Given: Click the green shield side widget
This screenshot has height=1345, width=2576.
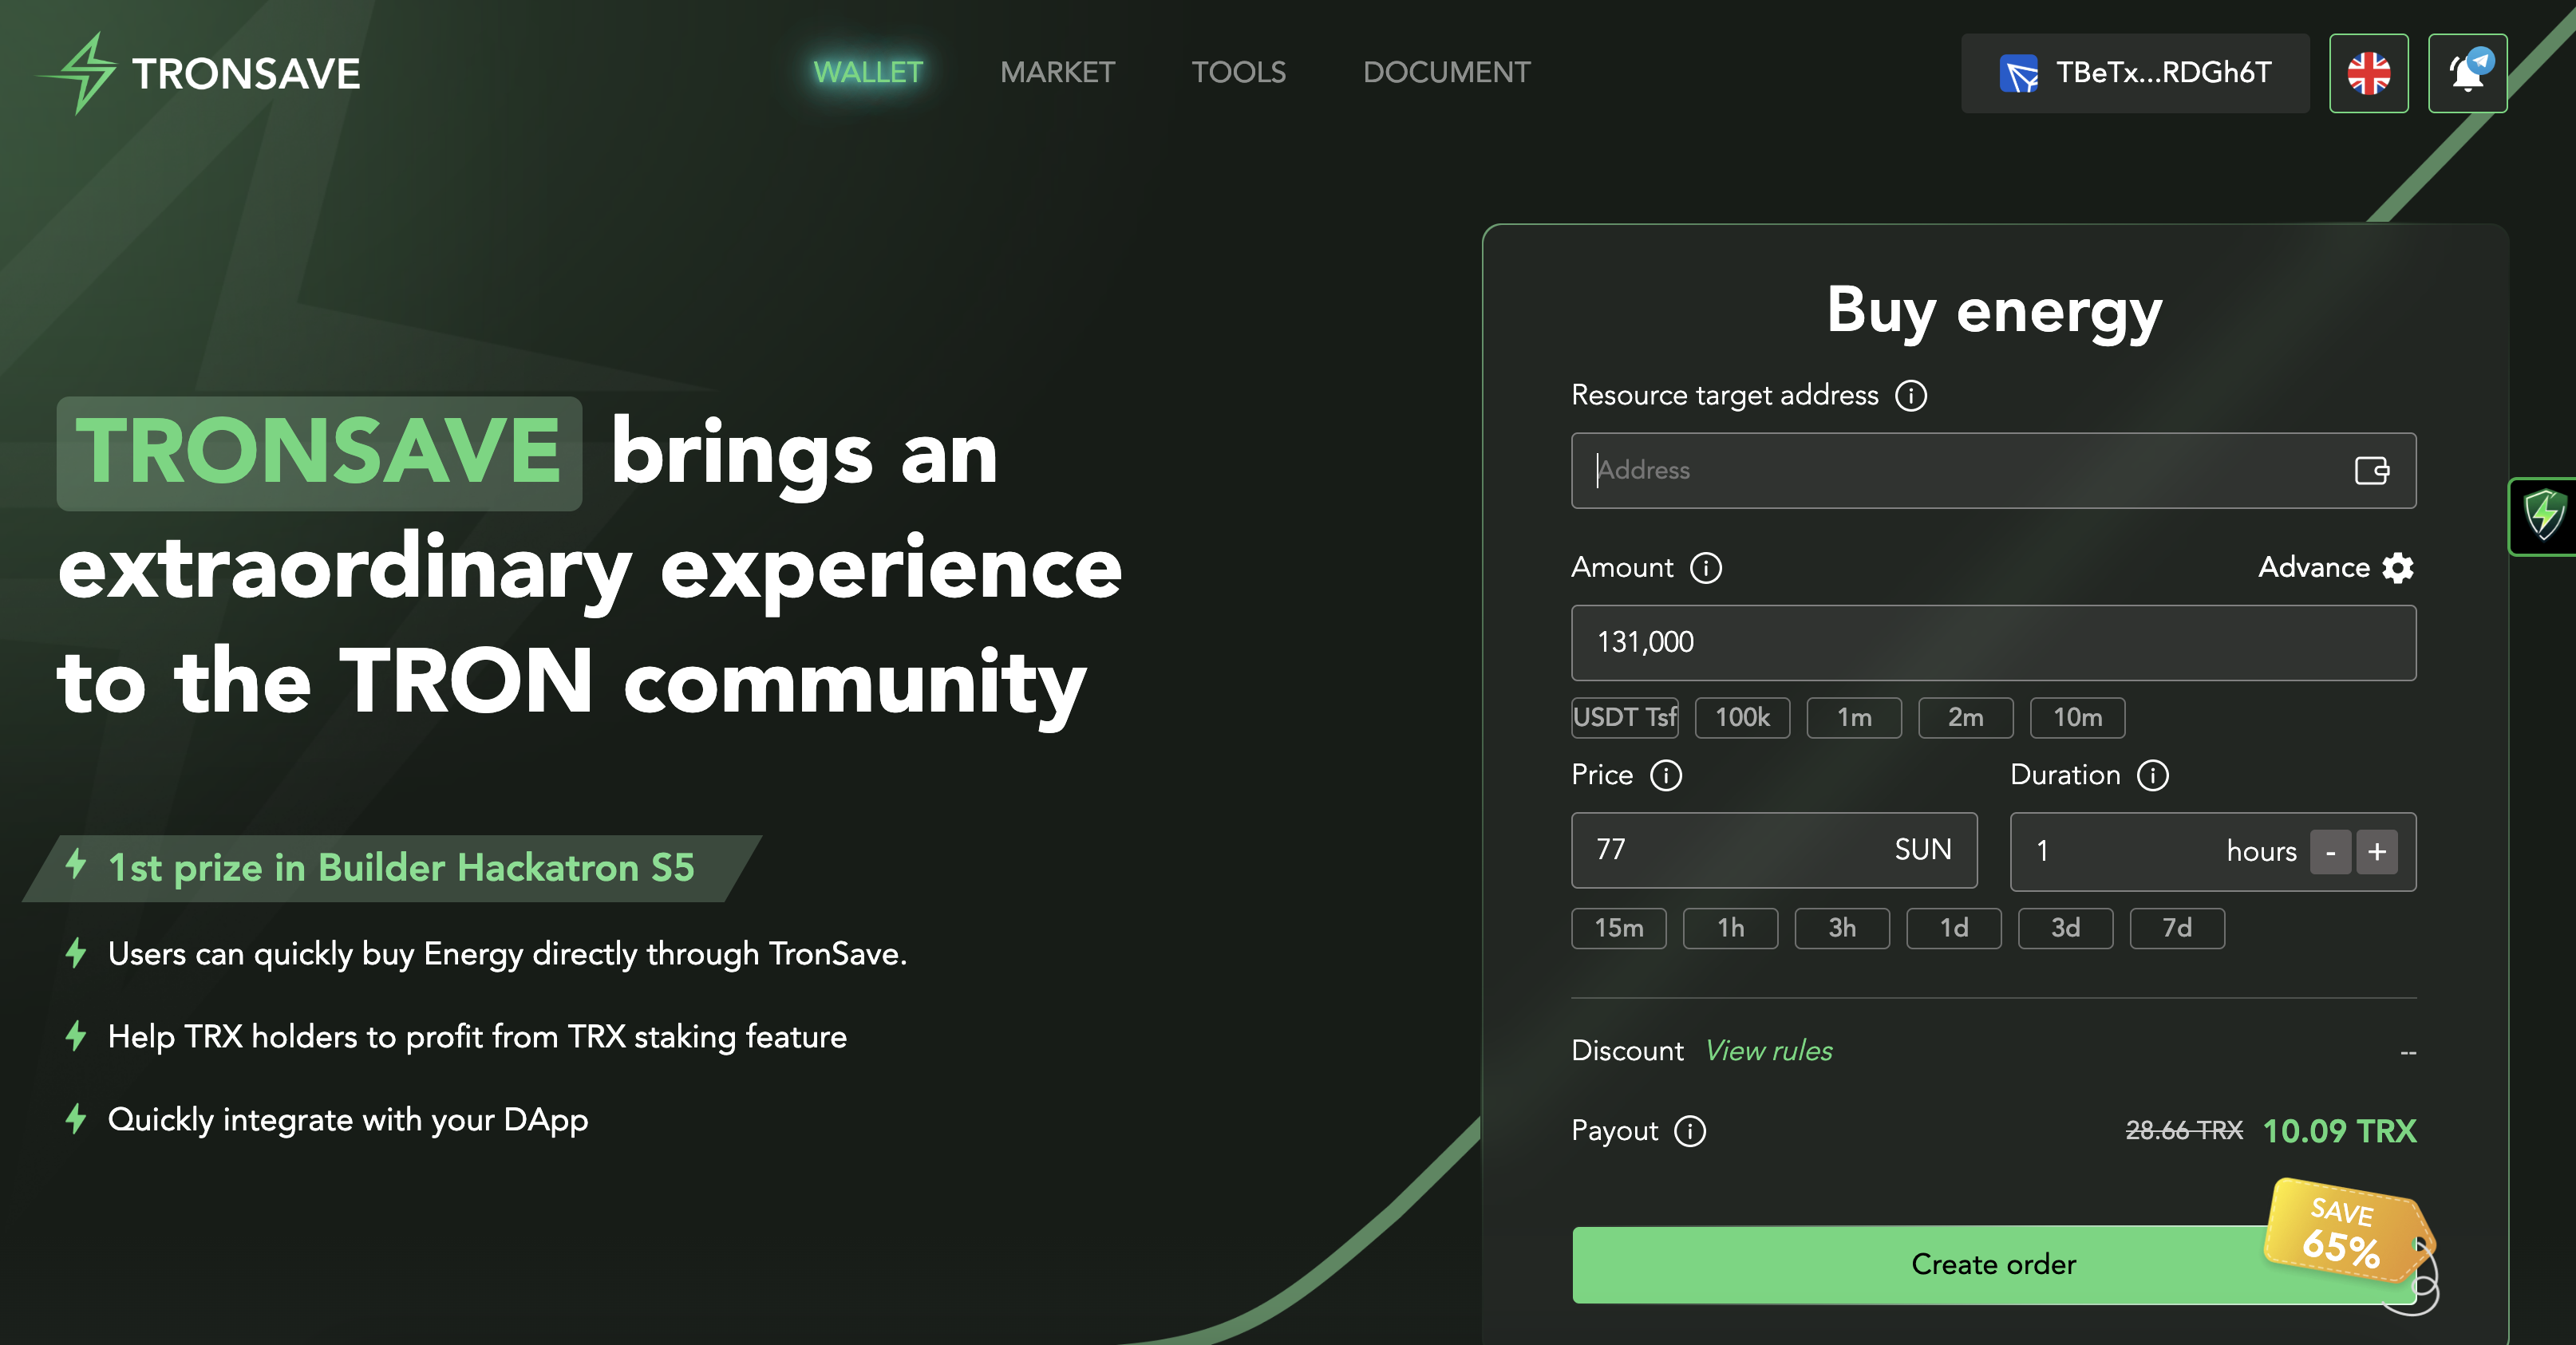Looking at the screenshot, I should pyautogui.click(x=2544, y=516).
